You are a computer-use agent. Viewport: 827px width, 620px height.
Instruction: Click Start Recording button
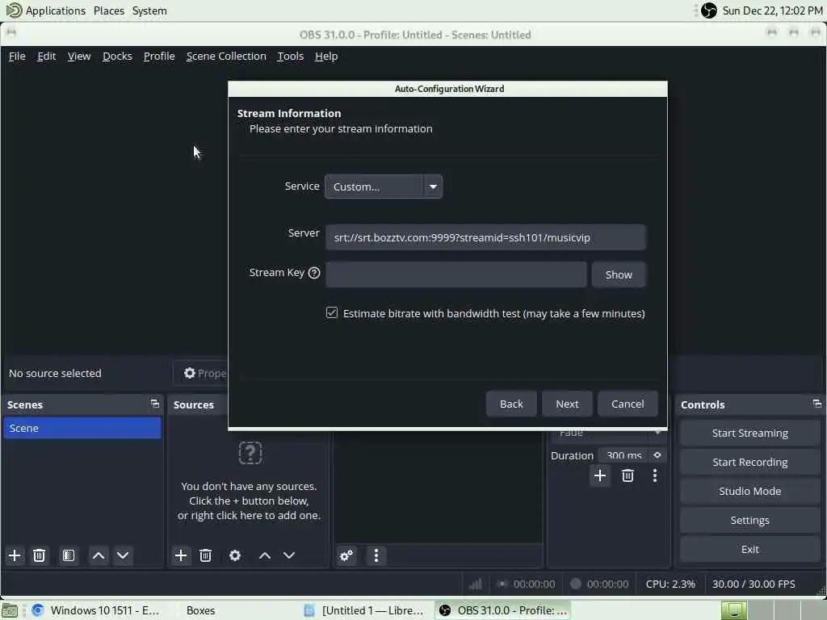[x=749, y=462]
